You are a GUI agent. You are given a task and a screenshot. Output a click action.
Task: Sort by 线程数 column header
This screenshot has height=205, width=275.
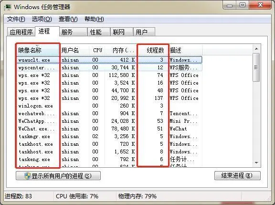pos(153,50)
